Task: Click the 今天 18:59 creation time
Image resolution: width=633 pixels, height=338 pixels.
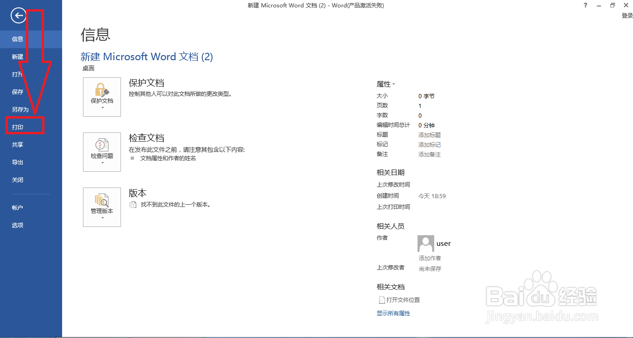Action: pos(432,196)
